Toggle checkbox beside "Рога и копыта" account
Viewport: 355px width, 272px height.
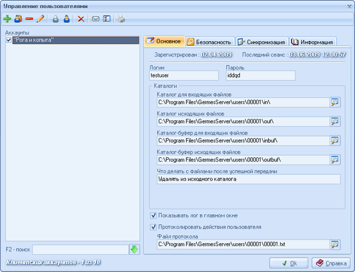pos(9,40)
